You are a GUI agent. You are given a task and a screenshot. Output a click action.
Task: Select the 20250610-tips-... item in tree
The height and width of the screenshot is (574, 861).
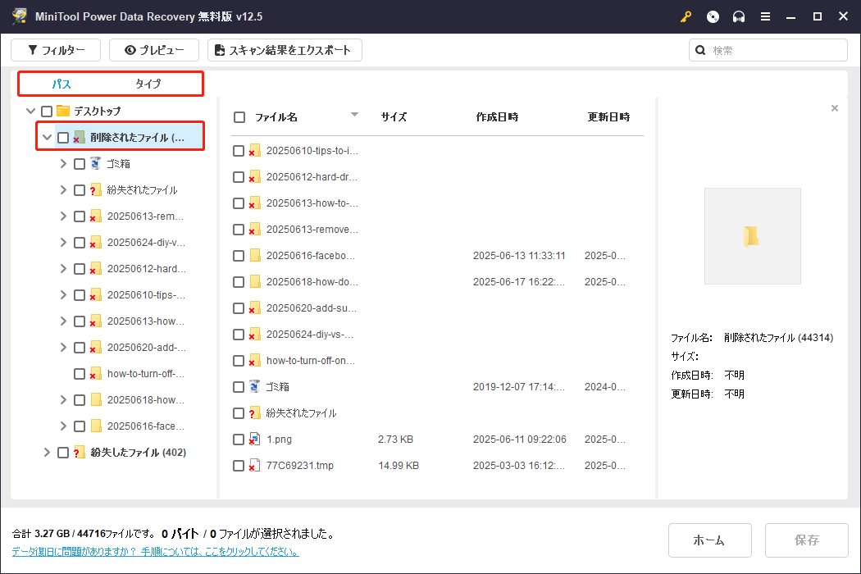click(146, 295)
